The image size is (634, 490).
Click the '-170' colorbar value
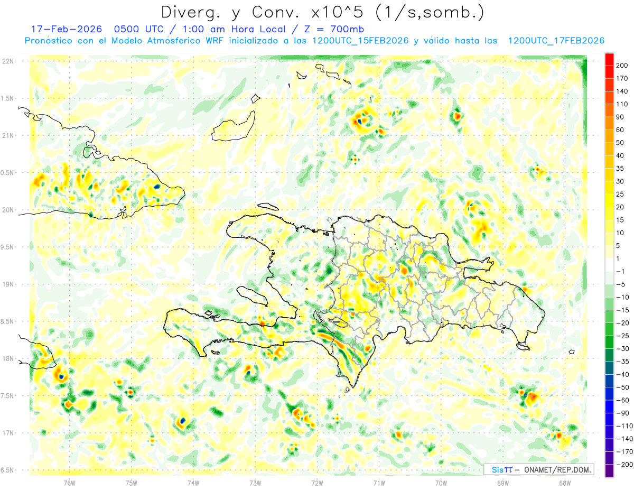(626, 451)
